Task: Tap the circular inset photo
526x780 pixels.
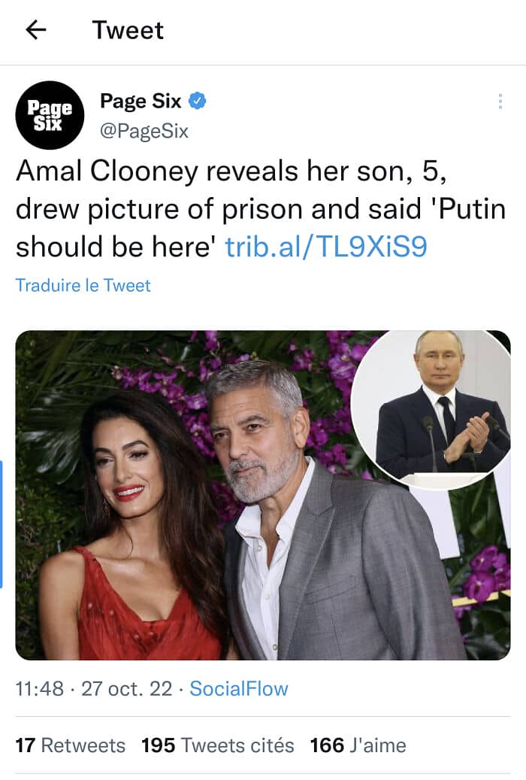Action: coord(431,405)
